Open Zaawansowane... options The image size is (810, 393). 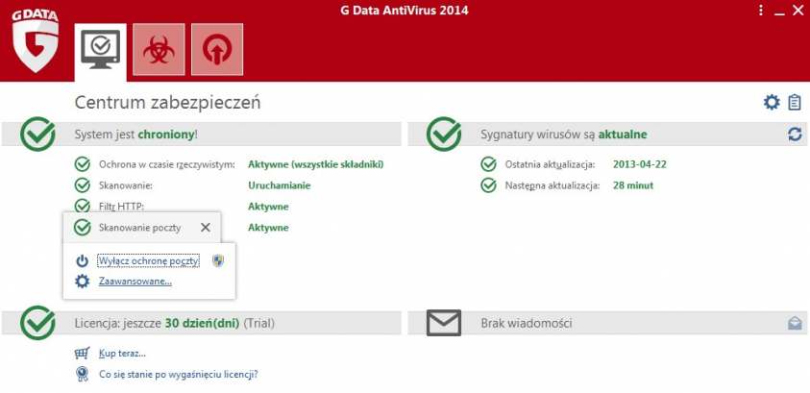(135, 282)
